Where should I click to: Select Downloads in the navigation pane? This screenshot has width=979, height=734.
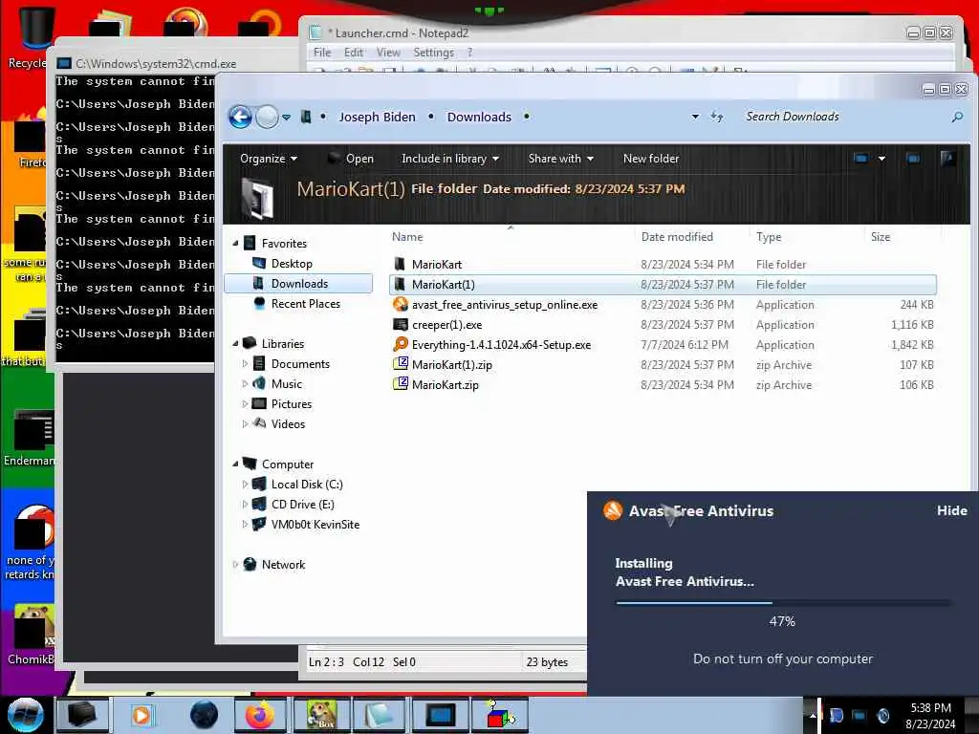click(x=298, y=283)
